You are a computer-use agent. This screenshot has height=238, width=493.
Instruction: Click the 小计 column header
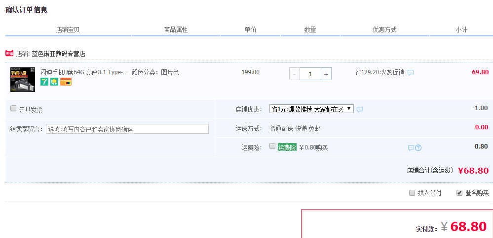(461, 30)
